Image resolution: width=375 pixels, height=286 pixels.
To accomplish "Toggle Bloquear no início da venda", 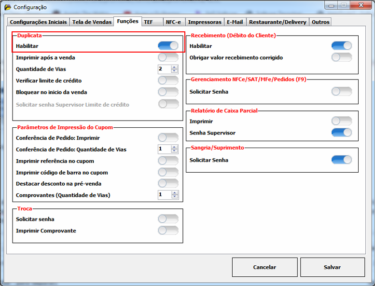I will tap(168, 92).
